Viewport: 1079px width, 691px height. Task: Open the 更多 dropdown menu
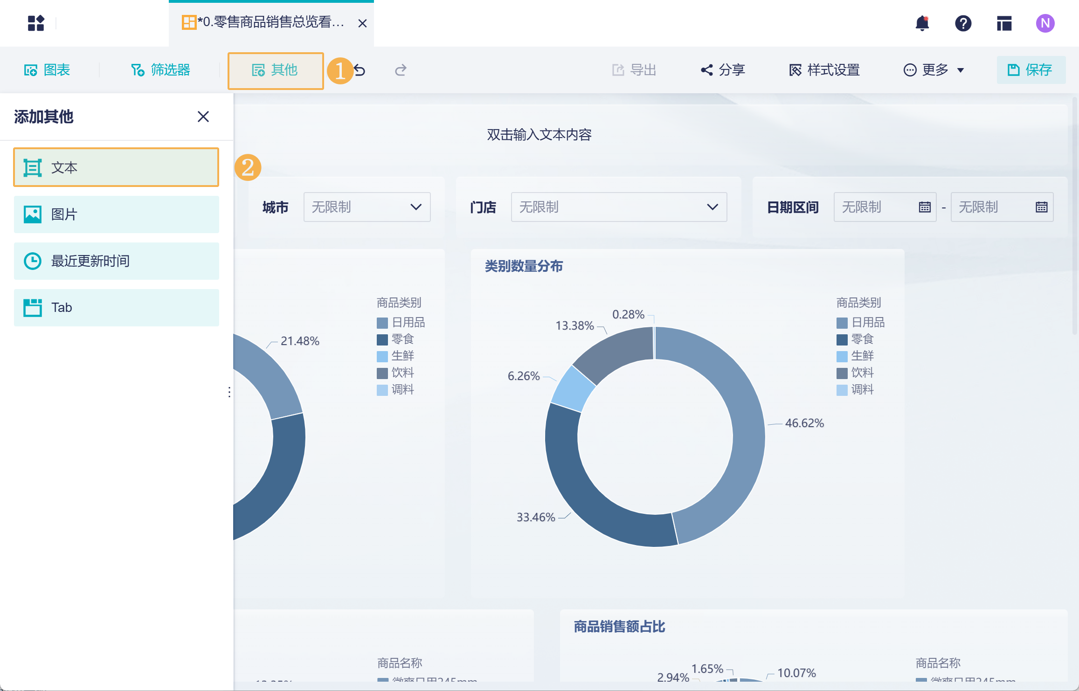(x=934, y=70)
